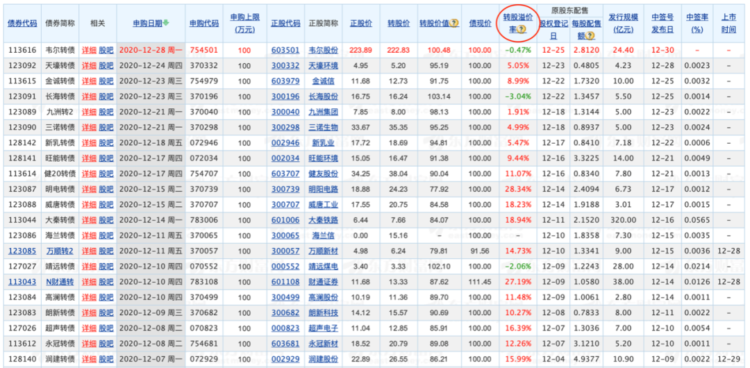Image resolution: width=750 pixels, height=368 pixels.
Task: Select 转股价值 cell 103.14
Action: pyautogui.click(x=439, y=97)
